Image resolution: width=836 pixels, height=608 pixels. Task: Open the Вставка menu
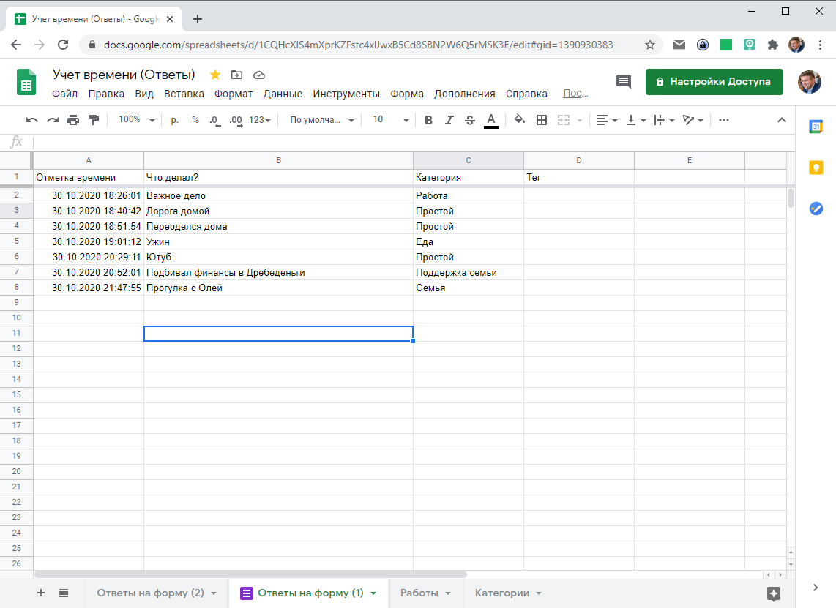tap(184, 94)
